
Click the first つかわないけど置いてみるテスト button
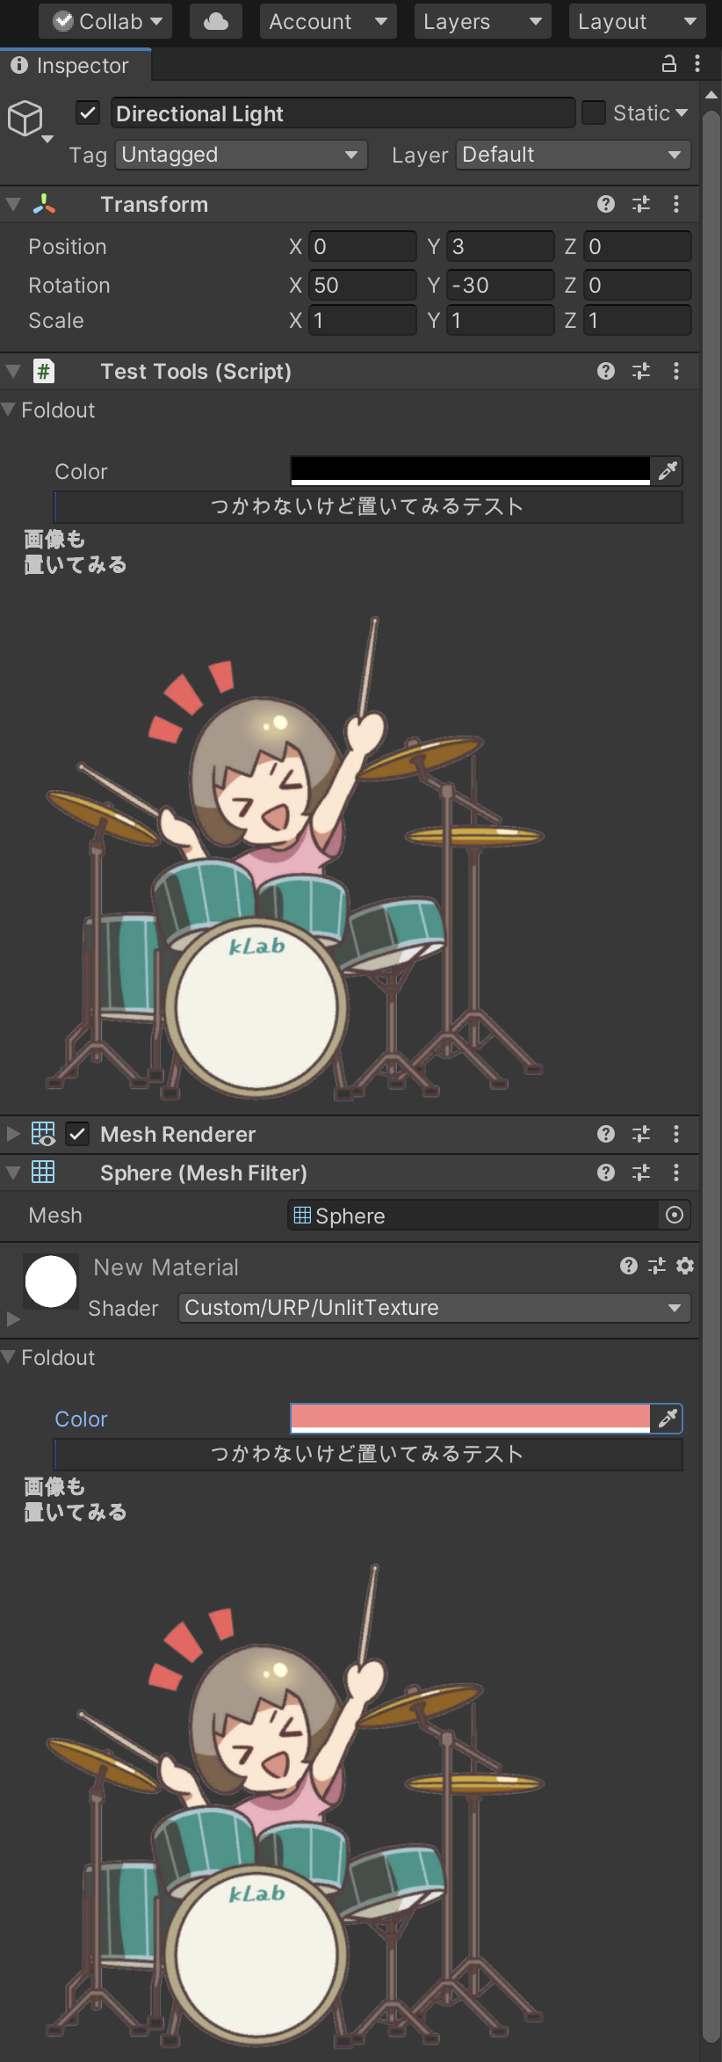pos(368,507)
